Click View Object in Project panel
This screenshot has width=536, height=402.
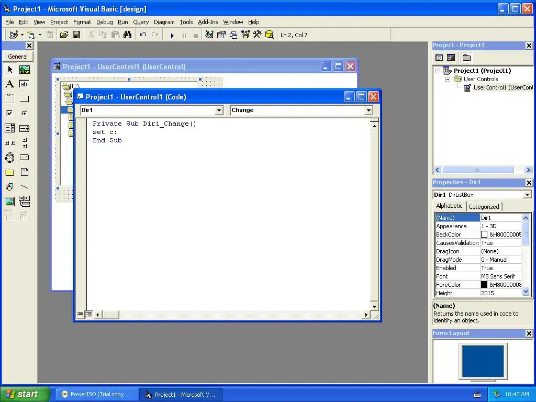click(x=451, y=58)
